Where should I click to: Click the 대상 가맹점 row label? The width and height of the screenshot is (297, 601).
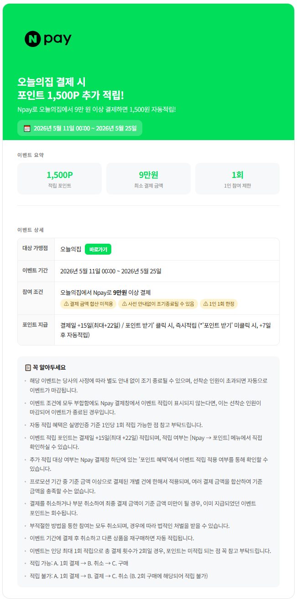(x=36, y=248)
